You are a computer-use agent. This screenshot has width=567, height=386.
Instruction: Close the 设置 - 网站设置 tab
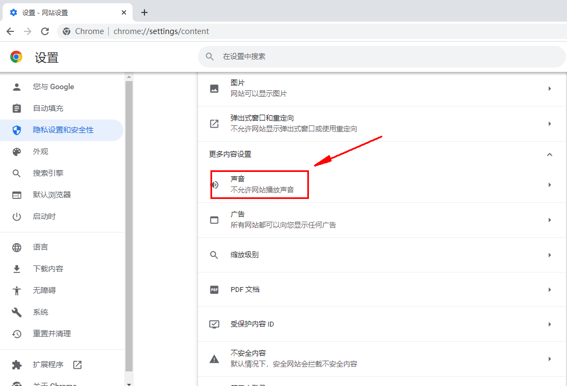pos(124,12)
